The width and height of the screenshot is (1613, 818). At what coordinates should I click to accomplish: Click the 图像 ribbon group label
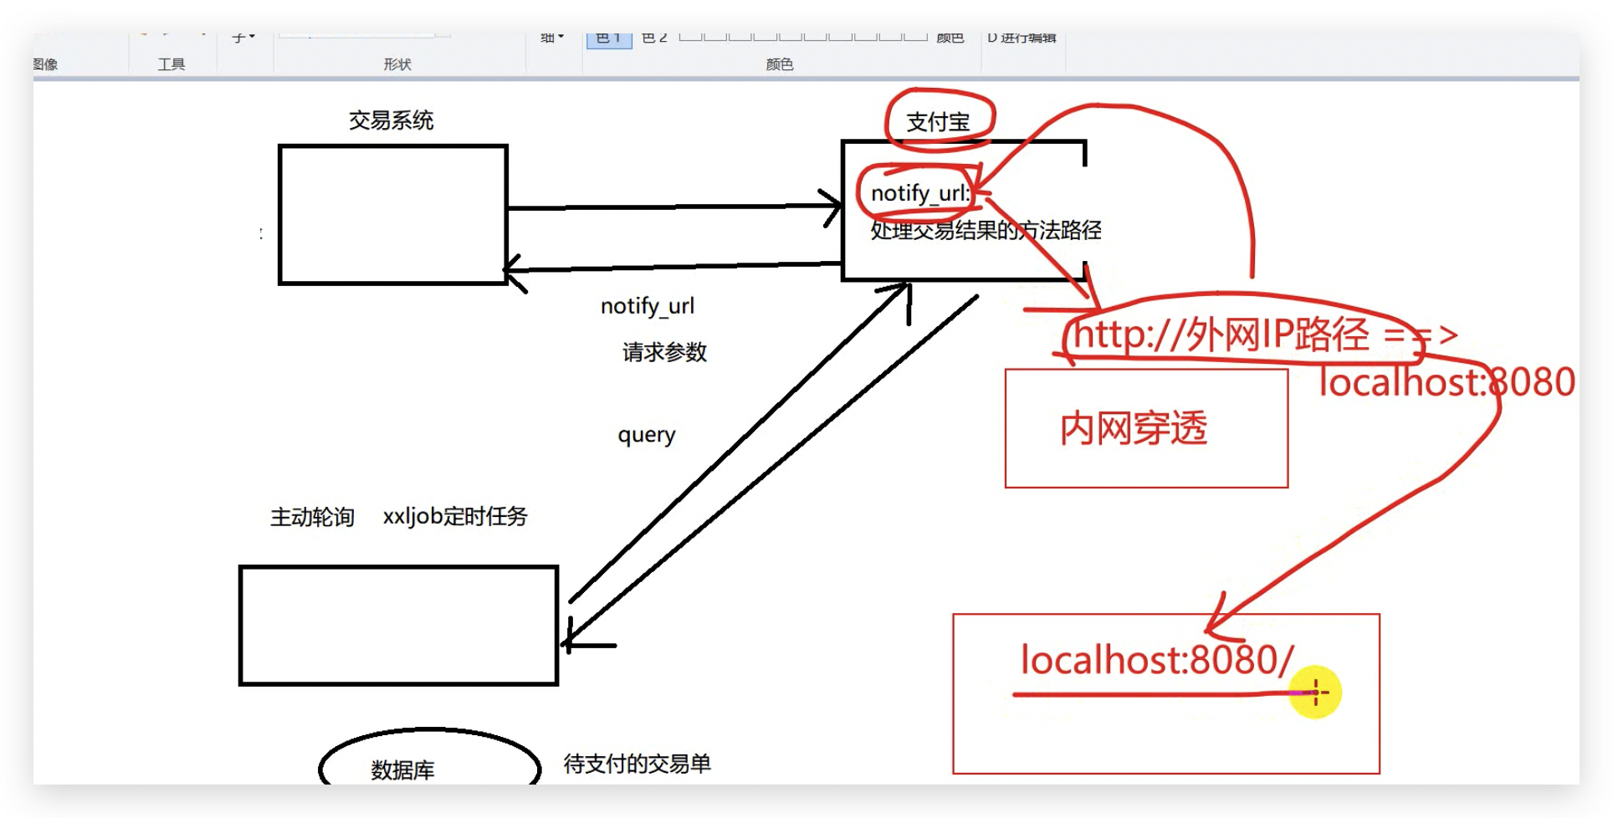point(46,64)
